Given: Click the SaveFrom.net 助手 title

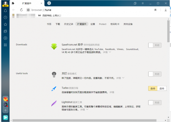Looking at the screenshot, I should [x=72, y=45].
